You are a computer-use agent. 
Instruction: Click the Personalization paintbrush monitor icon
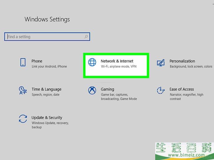[x=160, y=63]
